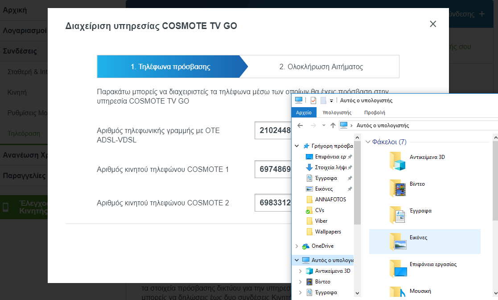Select step 2 Ολοκλήρωση Αιτήματος
The height and width of the screenshot is (300, 498).
tap(321, 67)
